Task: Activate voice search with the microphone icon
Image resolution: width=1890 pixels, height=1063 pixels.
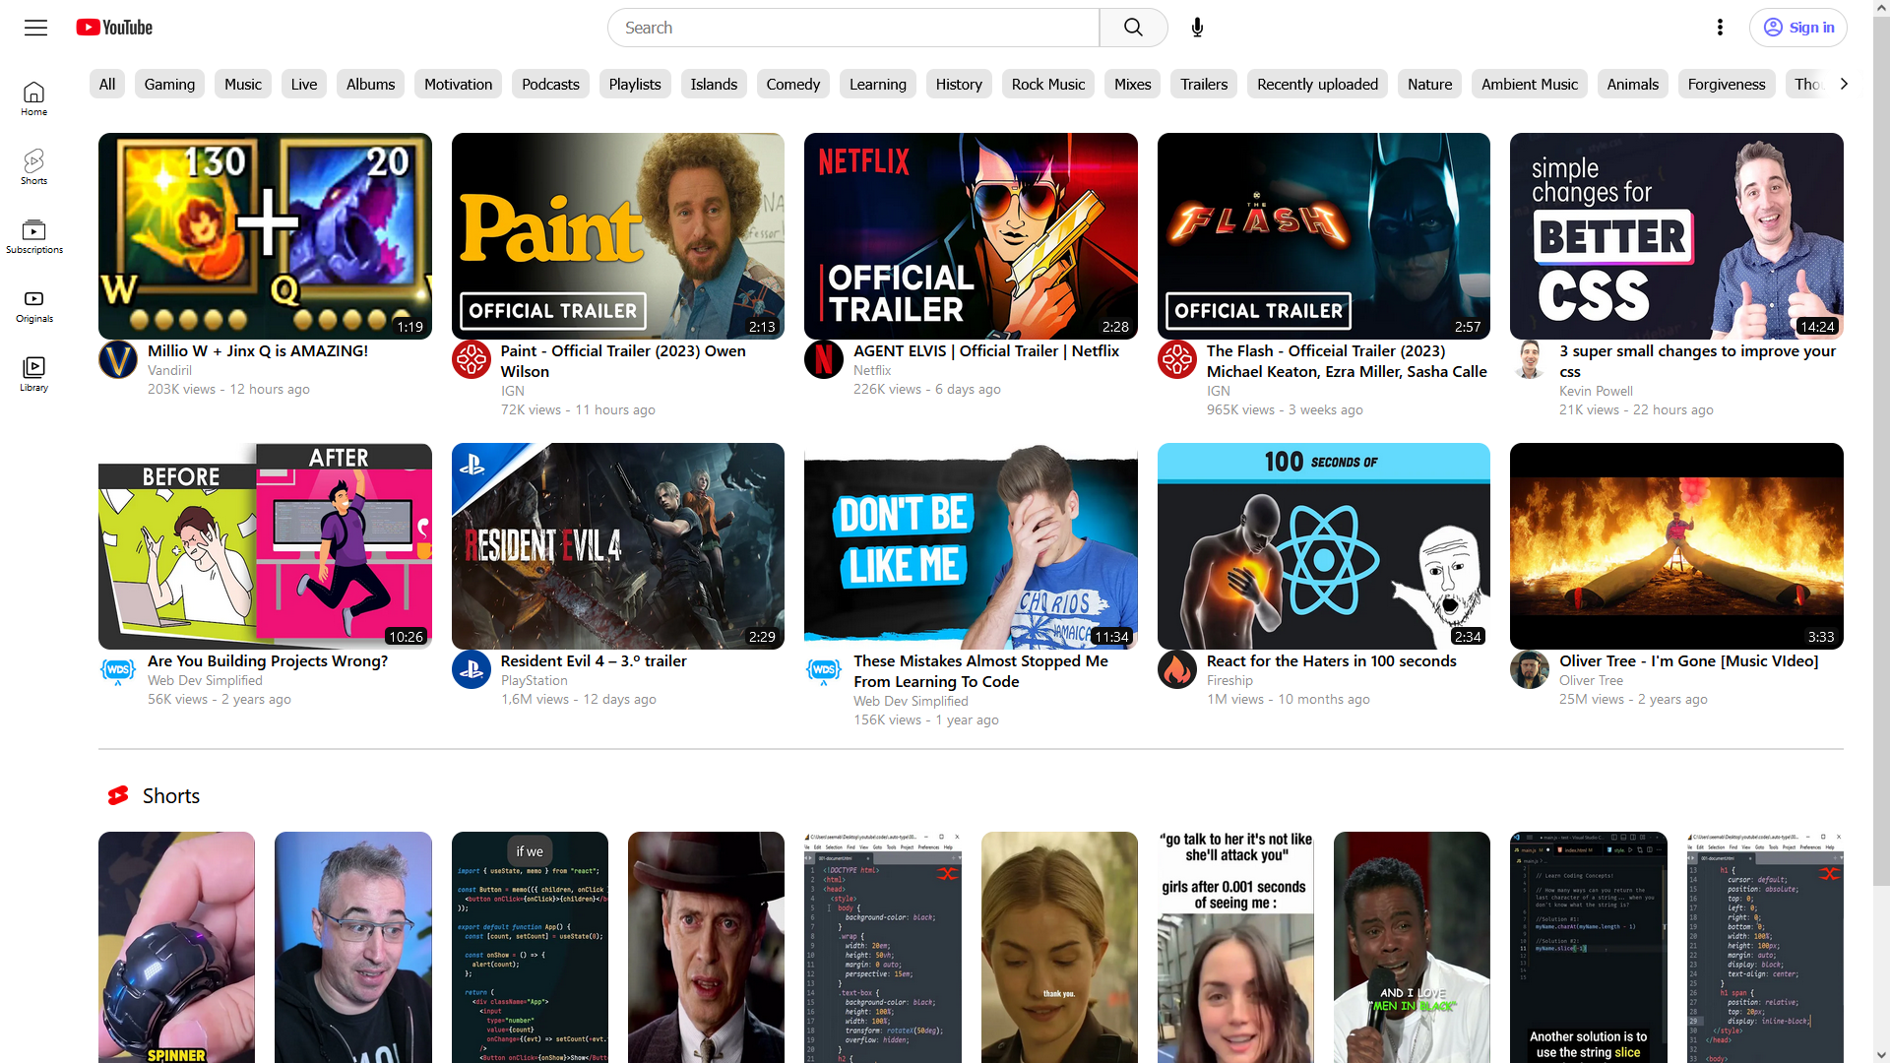Action: click(1197, 27)
